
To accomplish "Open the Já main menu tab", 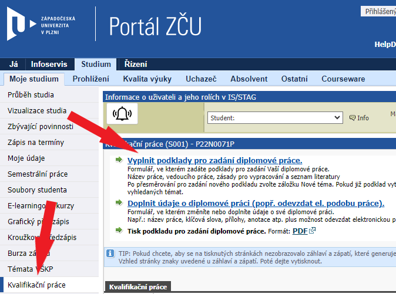I will pyautogui.click(x=14, y=65).
